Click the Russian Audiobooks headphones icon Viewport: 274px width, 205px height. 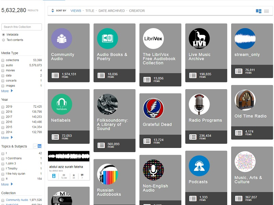[108, 174]
